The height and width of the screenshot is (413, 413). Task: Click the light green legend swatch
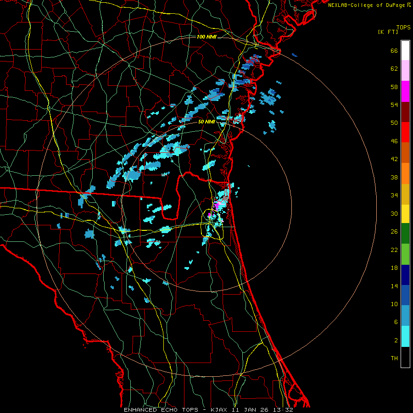[x=405, y=254]
